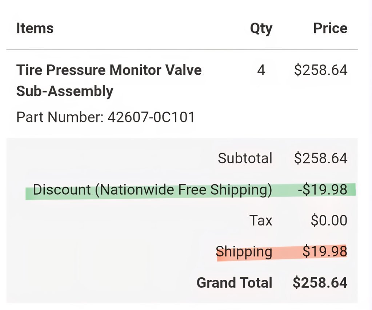Image resolution: width=372 pixels, height=310 pixels.
Task: Click the highlighted Shipping label
Action: (x=244, y=252)
